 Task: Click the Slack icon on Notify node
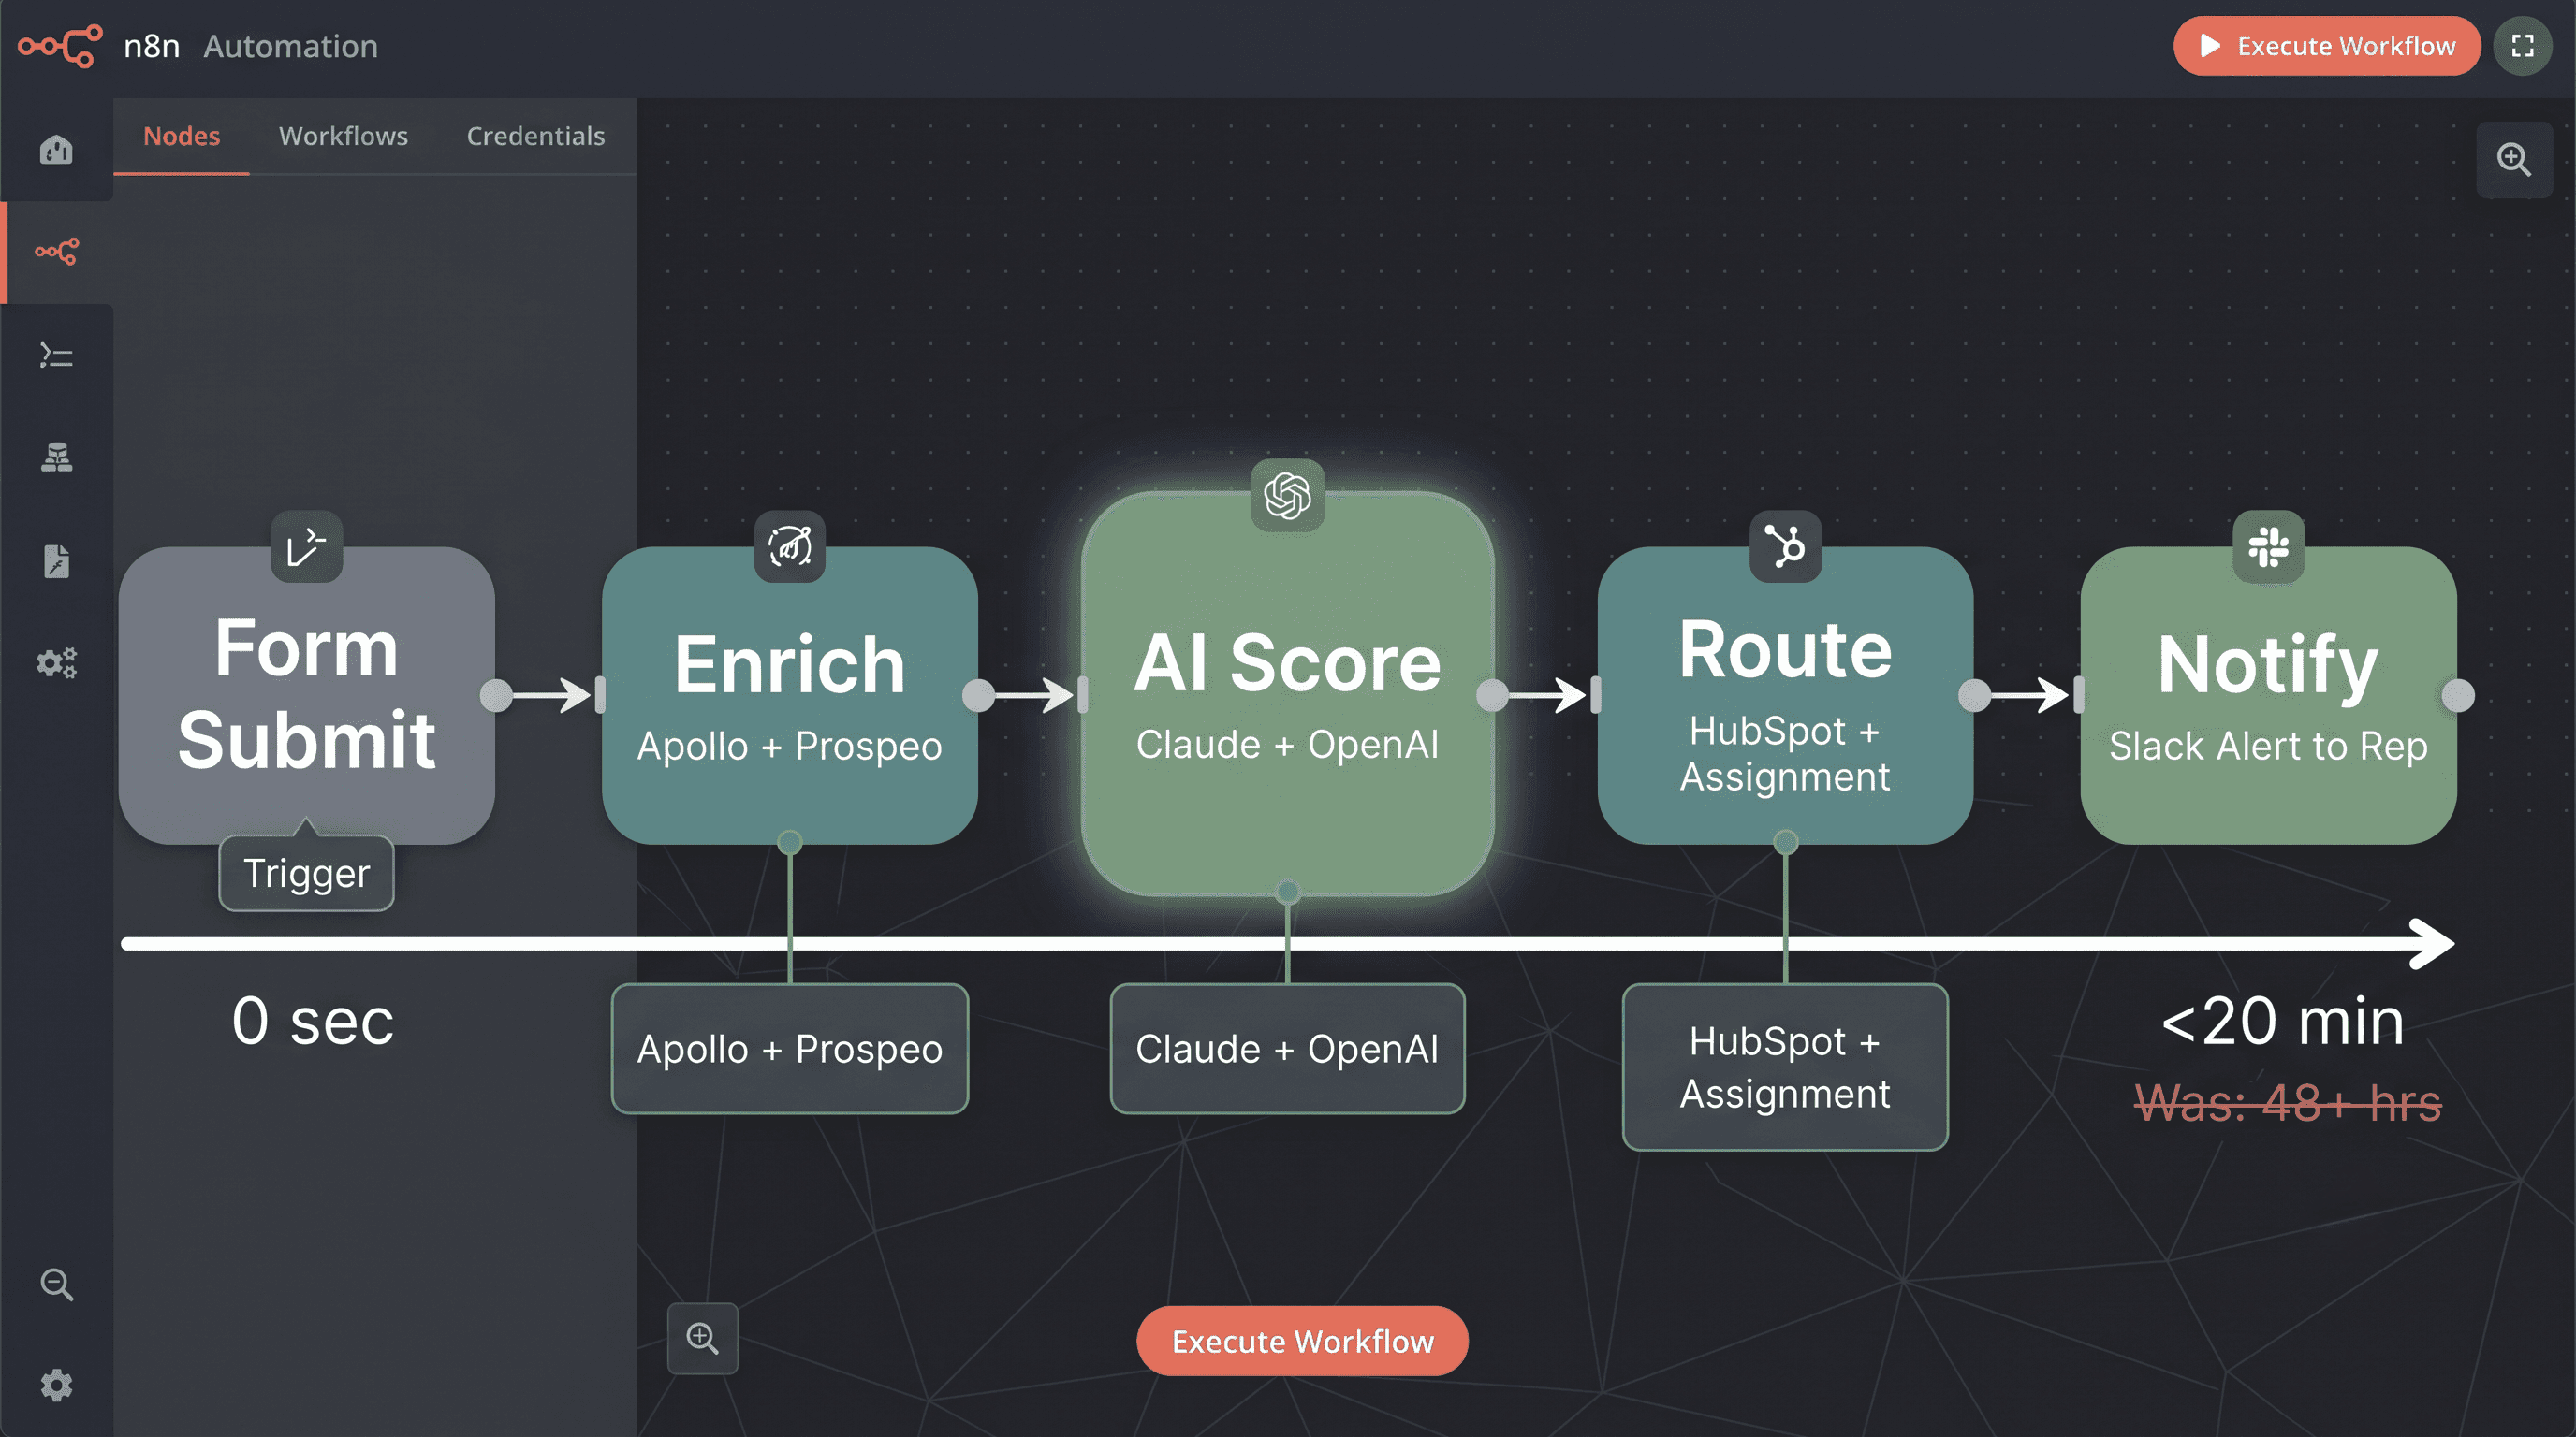tap(2268, 546)
